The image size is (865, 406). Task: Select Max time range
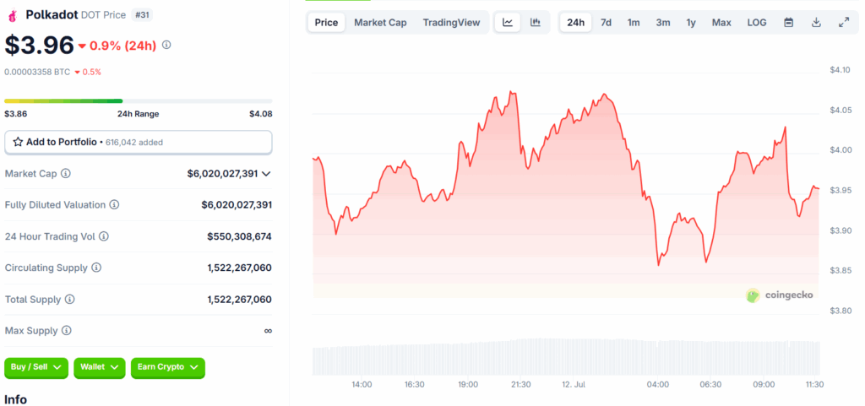coord(721,23)
